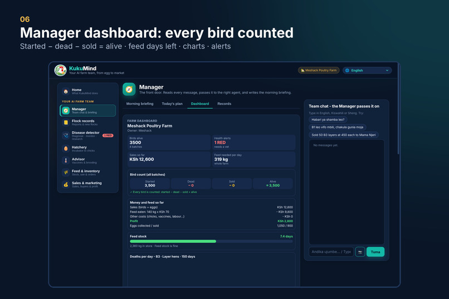Image resolution: width=449 pixels, height=299 pixels.
Task: Click the chat message input field
Action: coord(331,252)
